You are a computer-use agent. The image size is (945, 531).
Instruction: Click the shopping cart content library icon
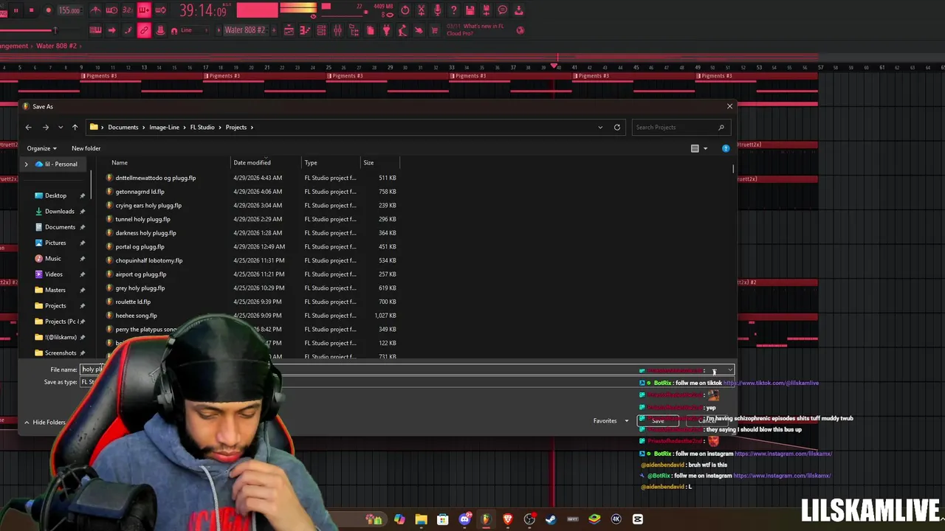coord(435,30)
